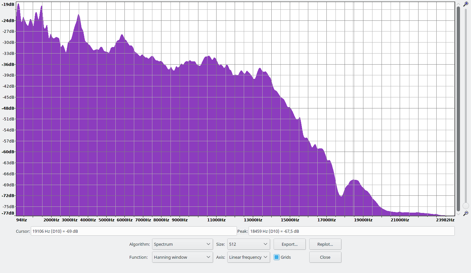Click the zoom in magnifier icon
Viewport: 471px width, 273px height.
466,4
